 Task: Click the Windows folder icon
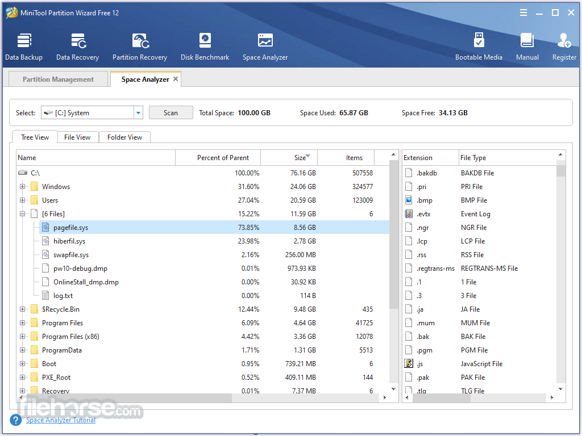pyautogui.click(x=34, y=186)
